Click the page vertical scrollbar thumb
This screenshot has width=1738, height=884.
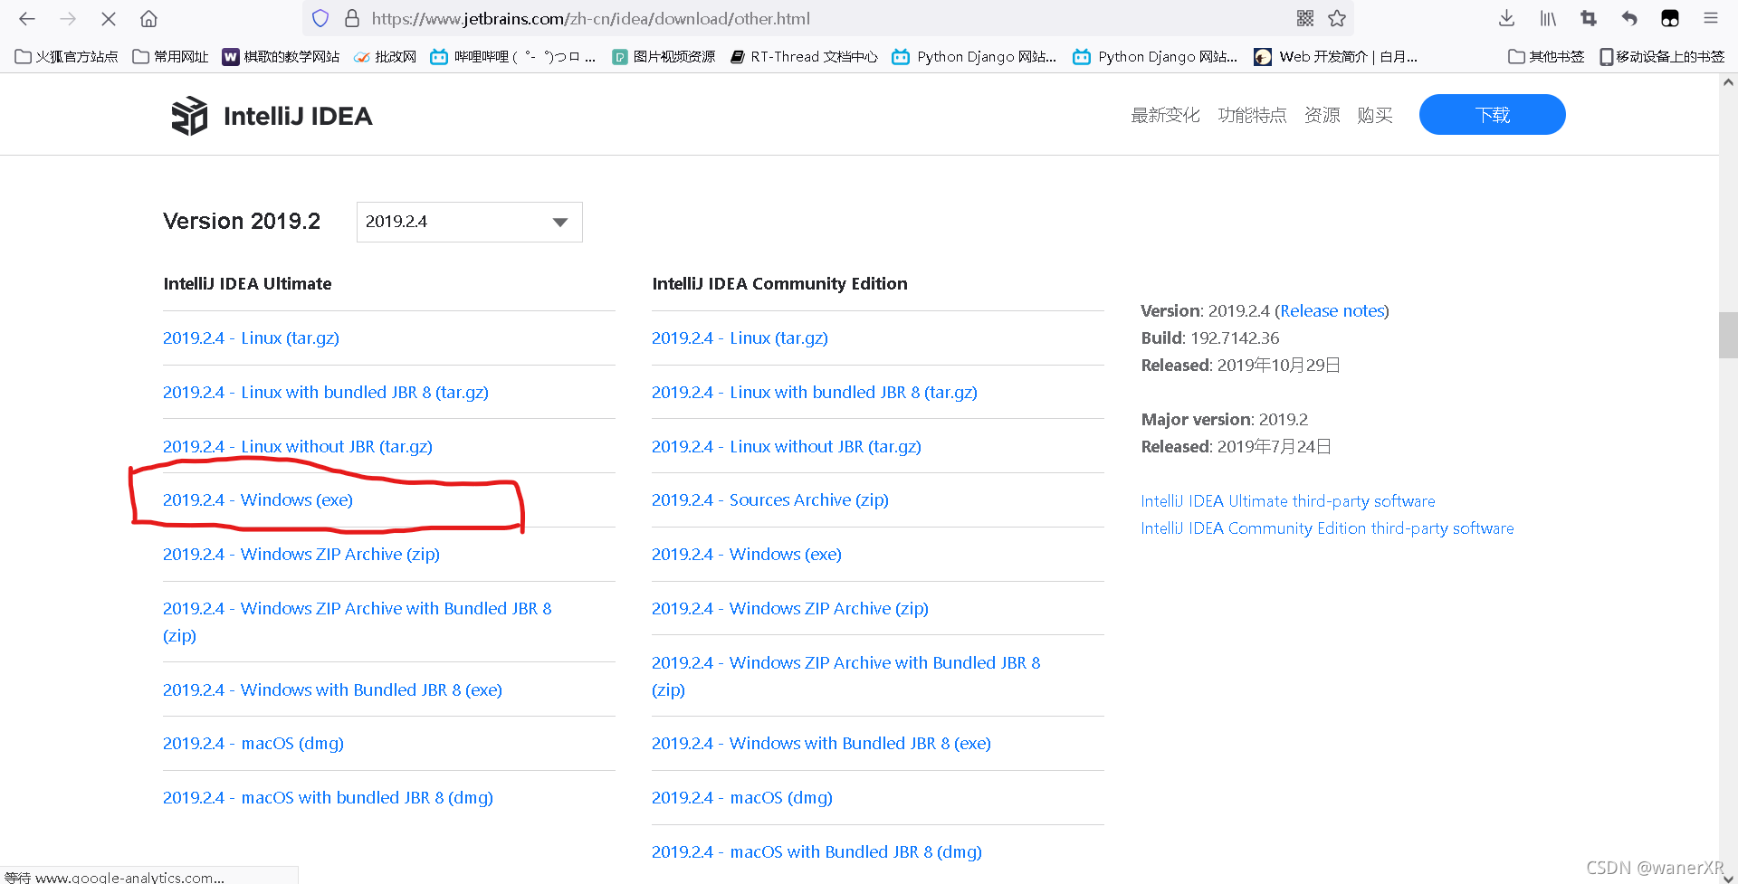tap(1728, 335)
